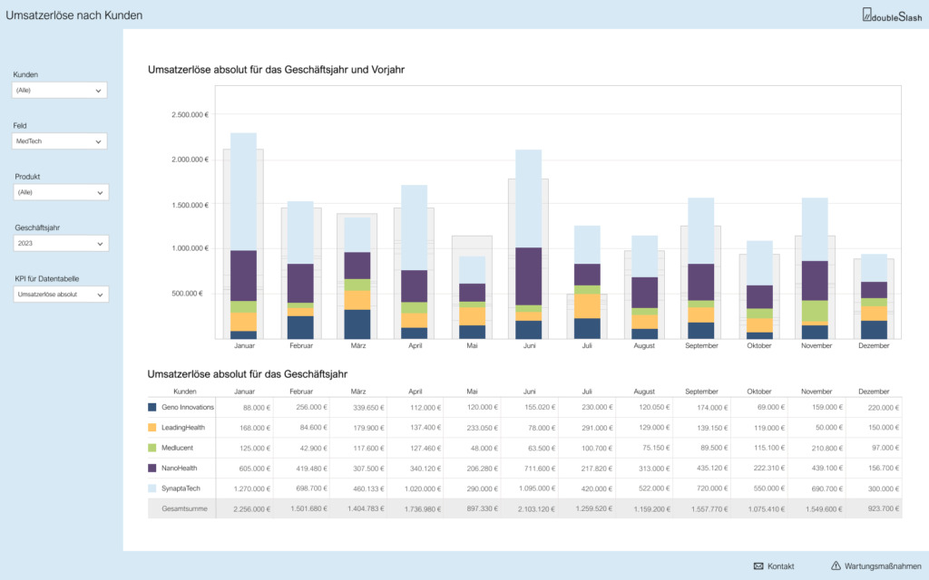The width and height of the screenshot is (929, 580).
Task: Click the März bar's orange LeadingHealth segment
Action: coord(357,300)
